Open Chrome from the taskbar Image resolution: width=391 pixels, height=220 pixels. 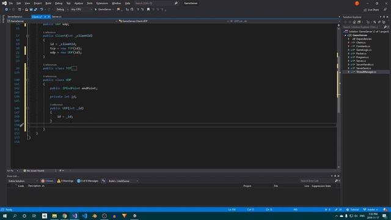click(x=65, y=216)
